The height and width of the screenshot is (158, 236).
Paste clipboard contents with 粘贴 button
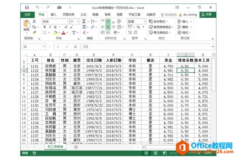(x=27, y=26)
